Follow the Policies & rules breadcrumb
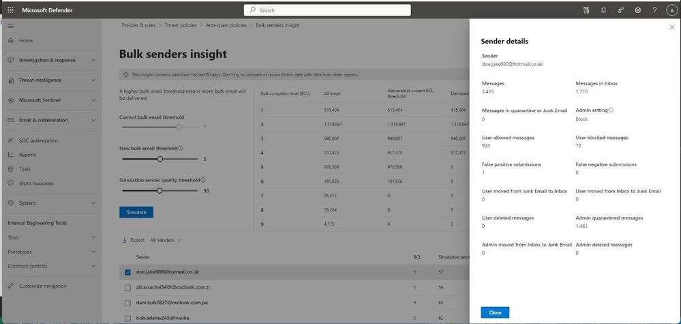The height and width of the screenshot is (324, 681). (138, 25)
